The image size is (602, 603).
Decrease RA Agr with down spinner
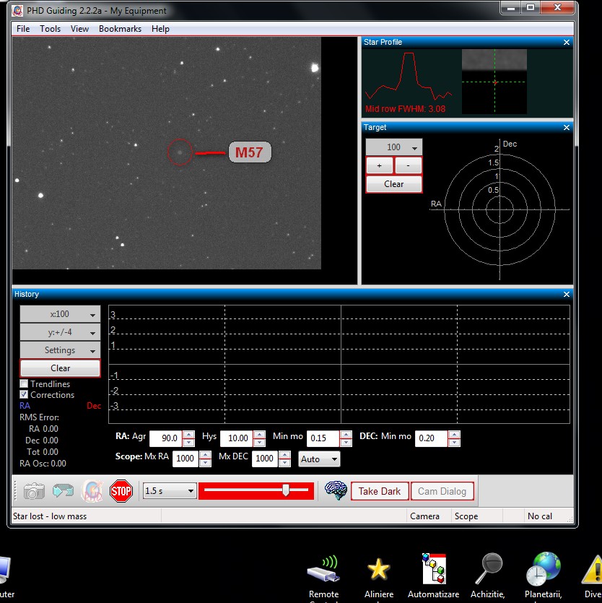coord(188,442)
